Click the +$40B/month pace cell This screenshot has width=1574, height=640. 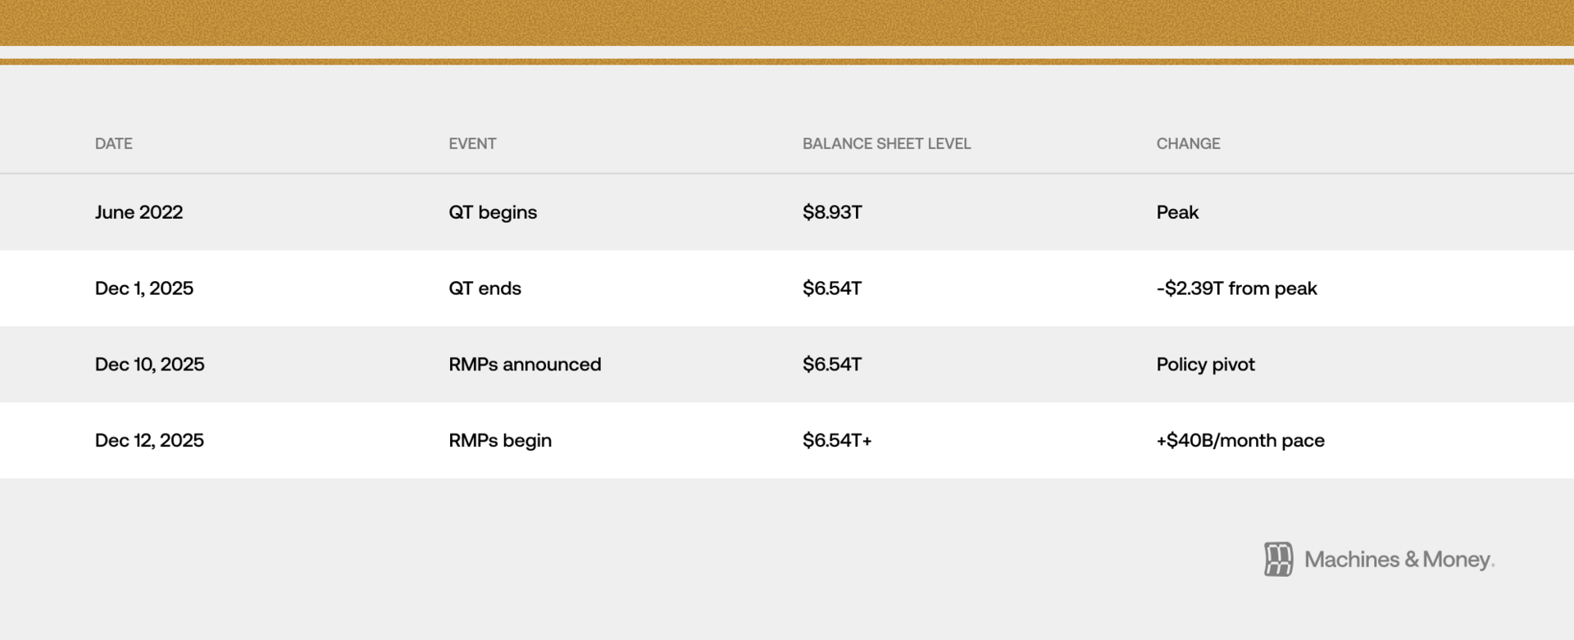click(1240, 441)
